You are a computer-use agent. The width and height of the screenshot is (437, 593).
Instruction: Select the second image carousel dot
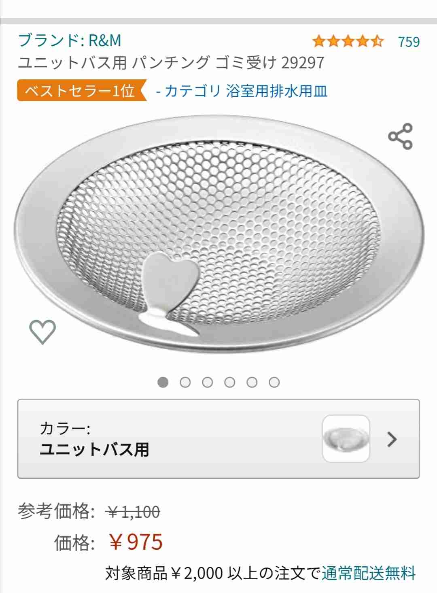(x=185, y=382)
